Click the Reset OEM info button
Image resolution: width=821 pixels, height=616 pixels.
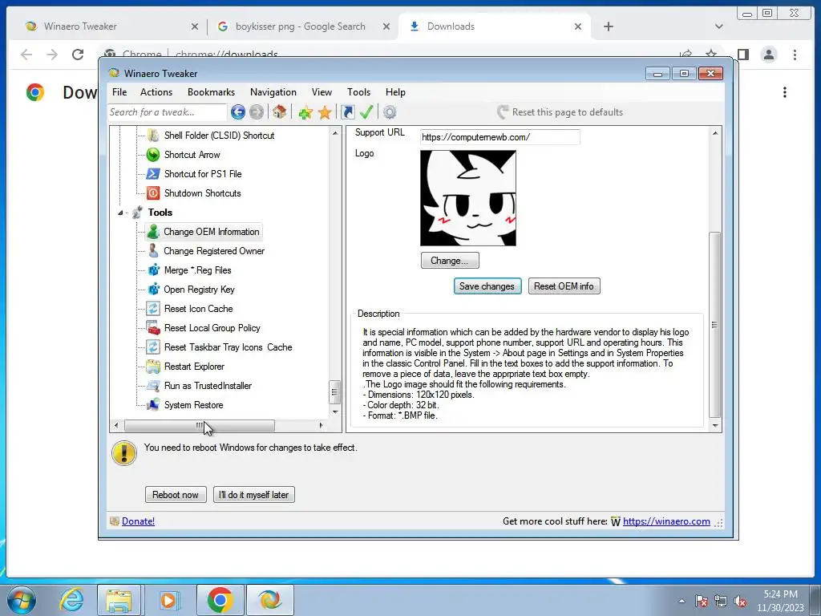pos(564,286)
